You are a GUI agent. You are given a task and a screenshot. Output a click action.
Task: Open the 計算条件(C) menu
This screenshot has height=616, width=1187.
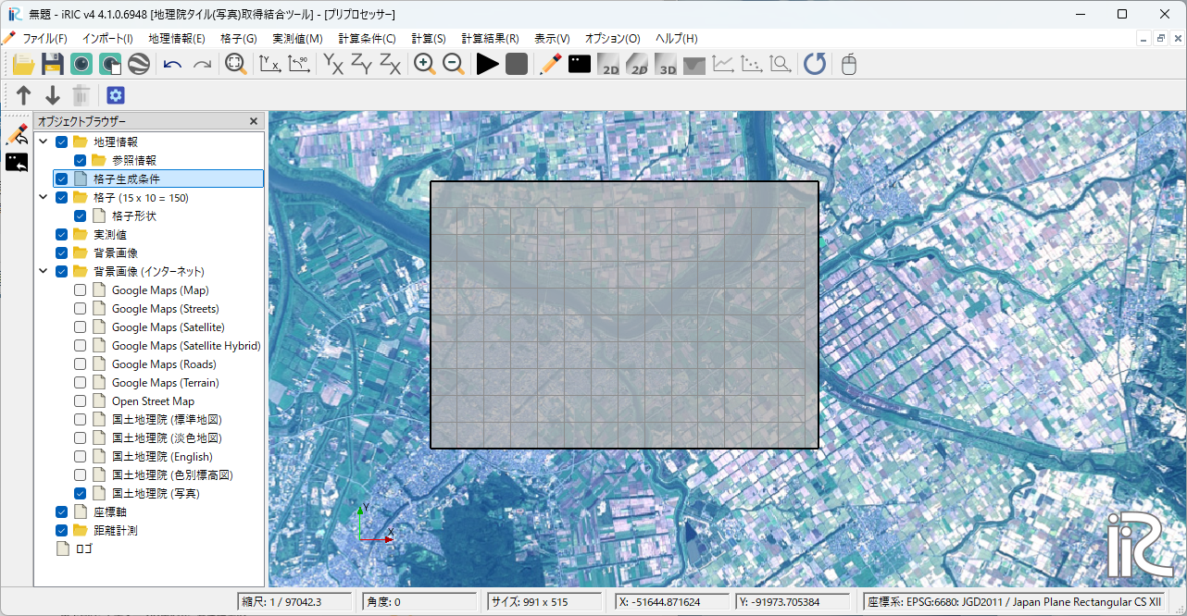pos(367,39)
